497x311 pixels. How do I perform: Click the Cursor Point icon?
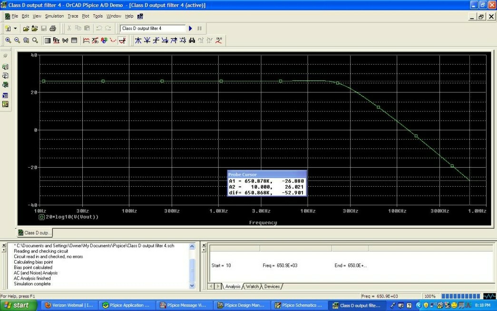183,40
